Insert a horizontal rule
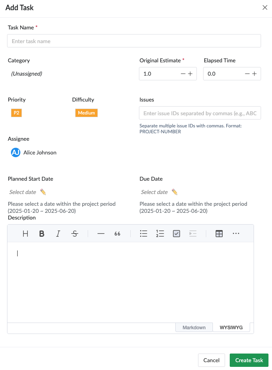This screenshot has width=272, height=370. pos(101,234)
